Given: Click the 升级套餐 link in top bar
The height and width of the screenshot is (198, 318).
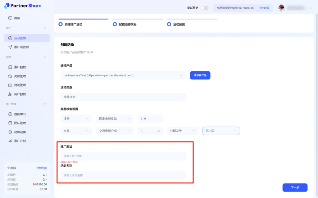Looking at the screenshot, I should [x=263, y=8].
